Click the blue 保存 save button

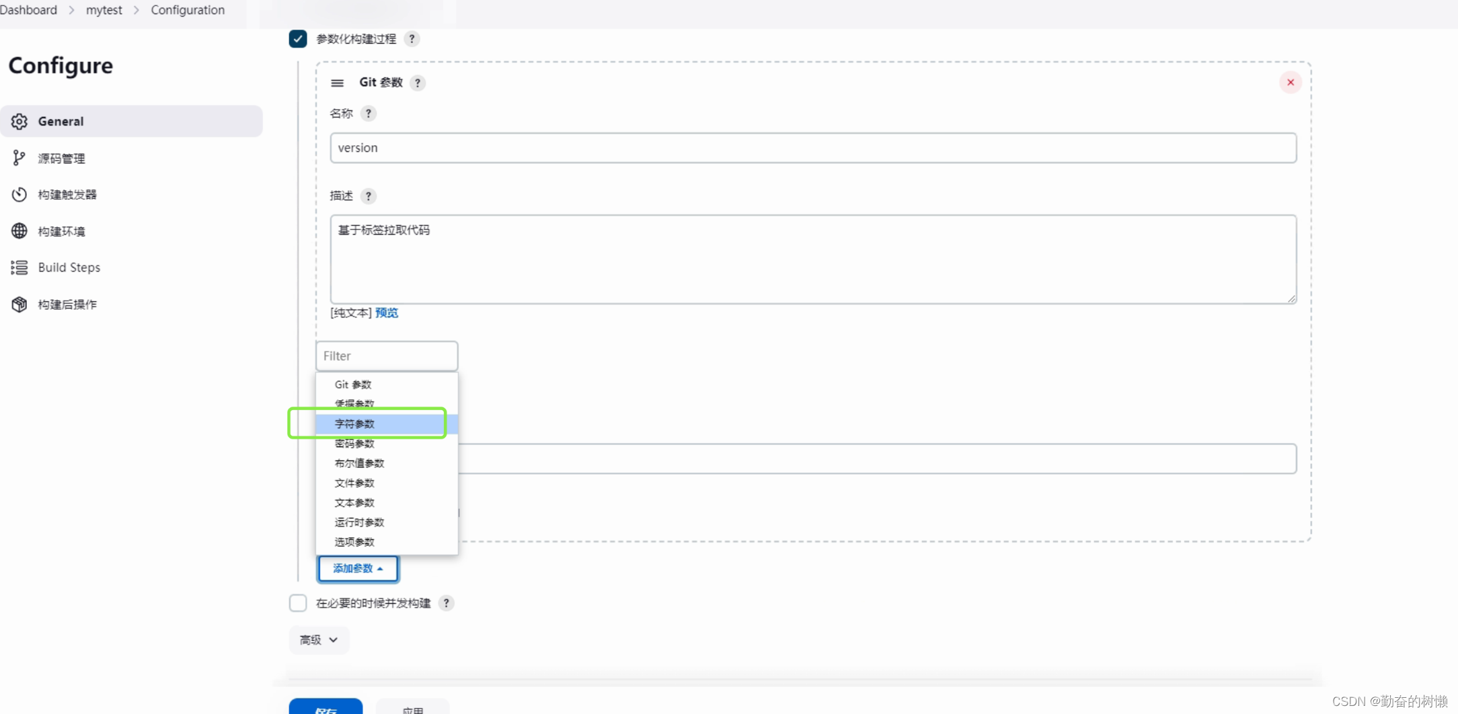point(325,707)
